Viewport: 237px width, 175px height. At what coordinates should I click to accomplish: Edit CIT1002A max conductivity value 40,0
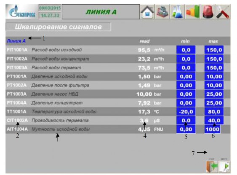tap(214, 121)
